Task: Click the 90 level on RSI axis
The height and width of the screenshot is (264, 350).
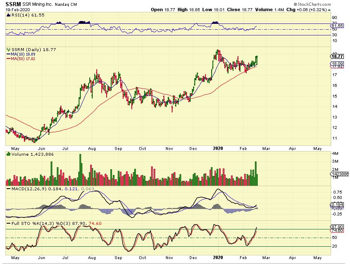Action: point(335,18)
